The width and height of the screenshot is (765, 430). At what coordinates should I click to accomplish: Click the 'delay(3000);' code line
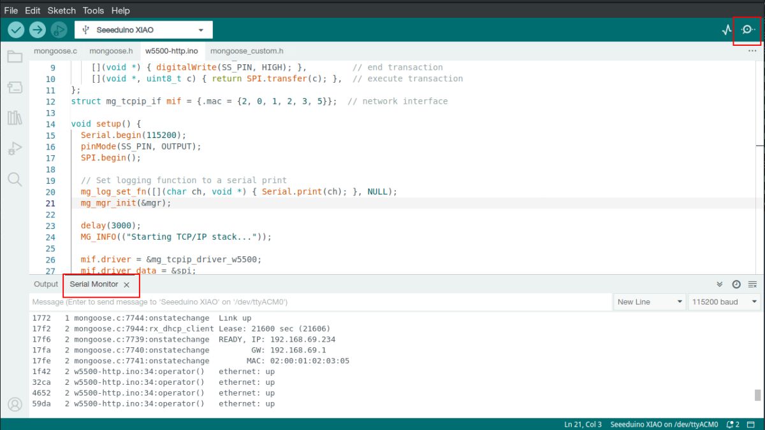click(111, 226)
